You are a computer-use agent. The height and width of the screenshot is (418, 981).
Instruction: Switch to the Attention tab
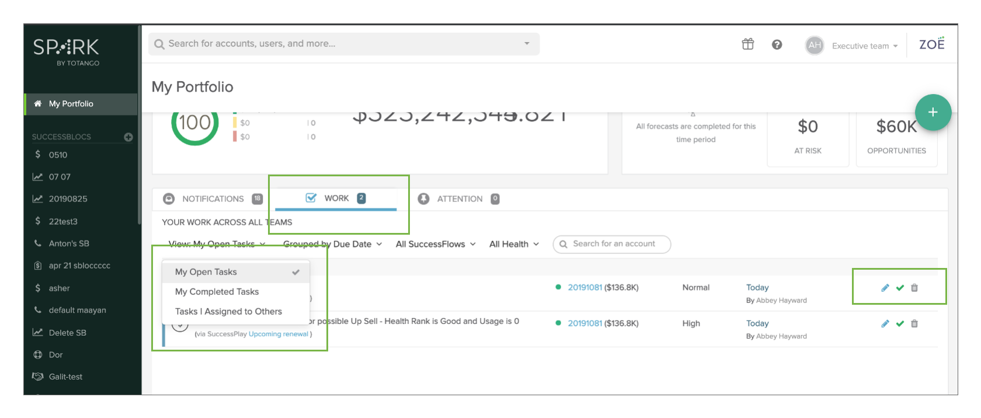point(459,199)
